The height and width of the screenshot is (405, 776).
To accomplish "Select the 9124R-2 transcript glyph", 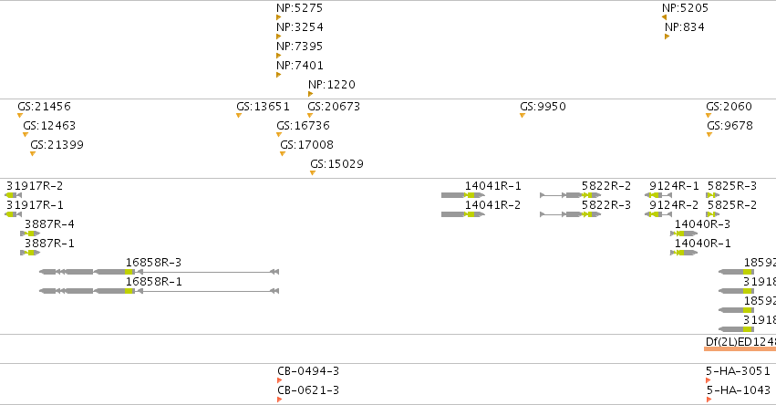I will [658, 214].
